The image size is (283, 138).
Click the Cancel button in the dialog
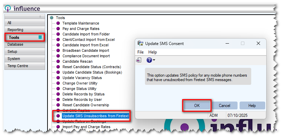pyautogui.click(x=224, y=106)
